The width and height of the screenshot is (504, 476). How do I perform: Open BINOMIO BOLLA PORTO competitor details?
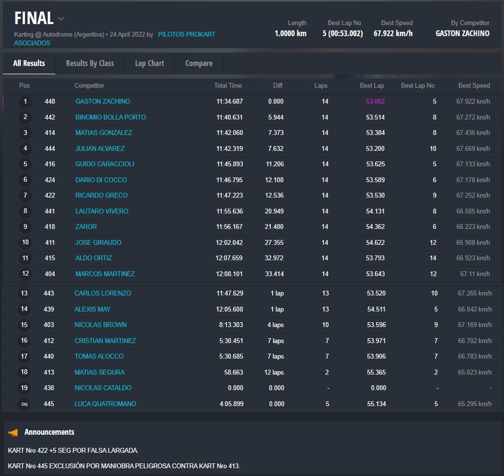click(x=110, y=117)
